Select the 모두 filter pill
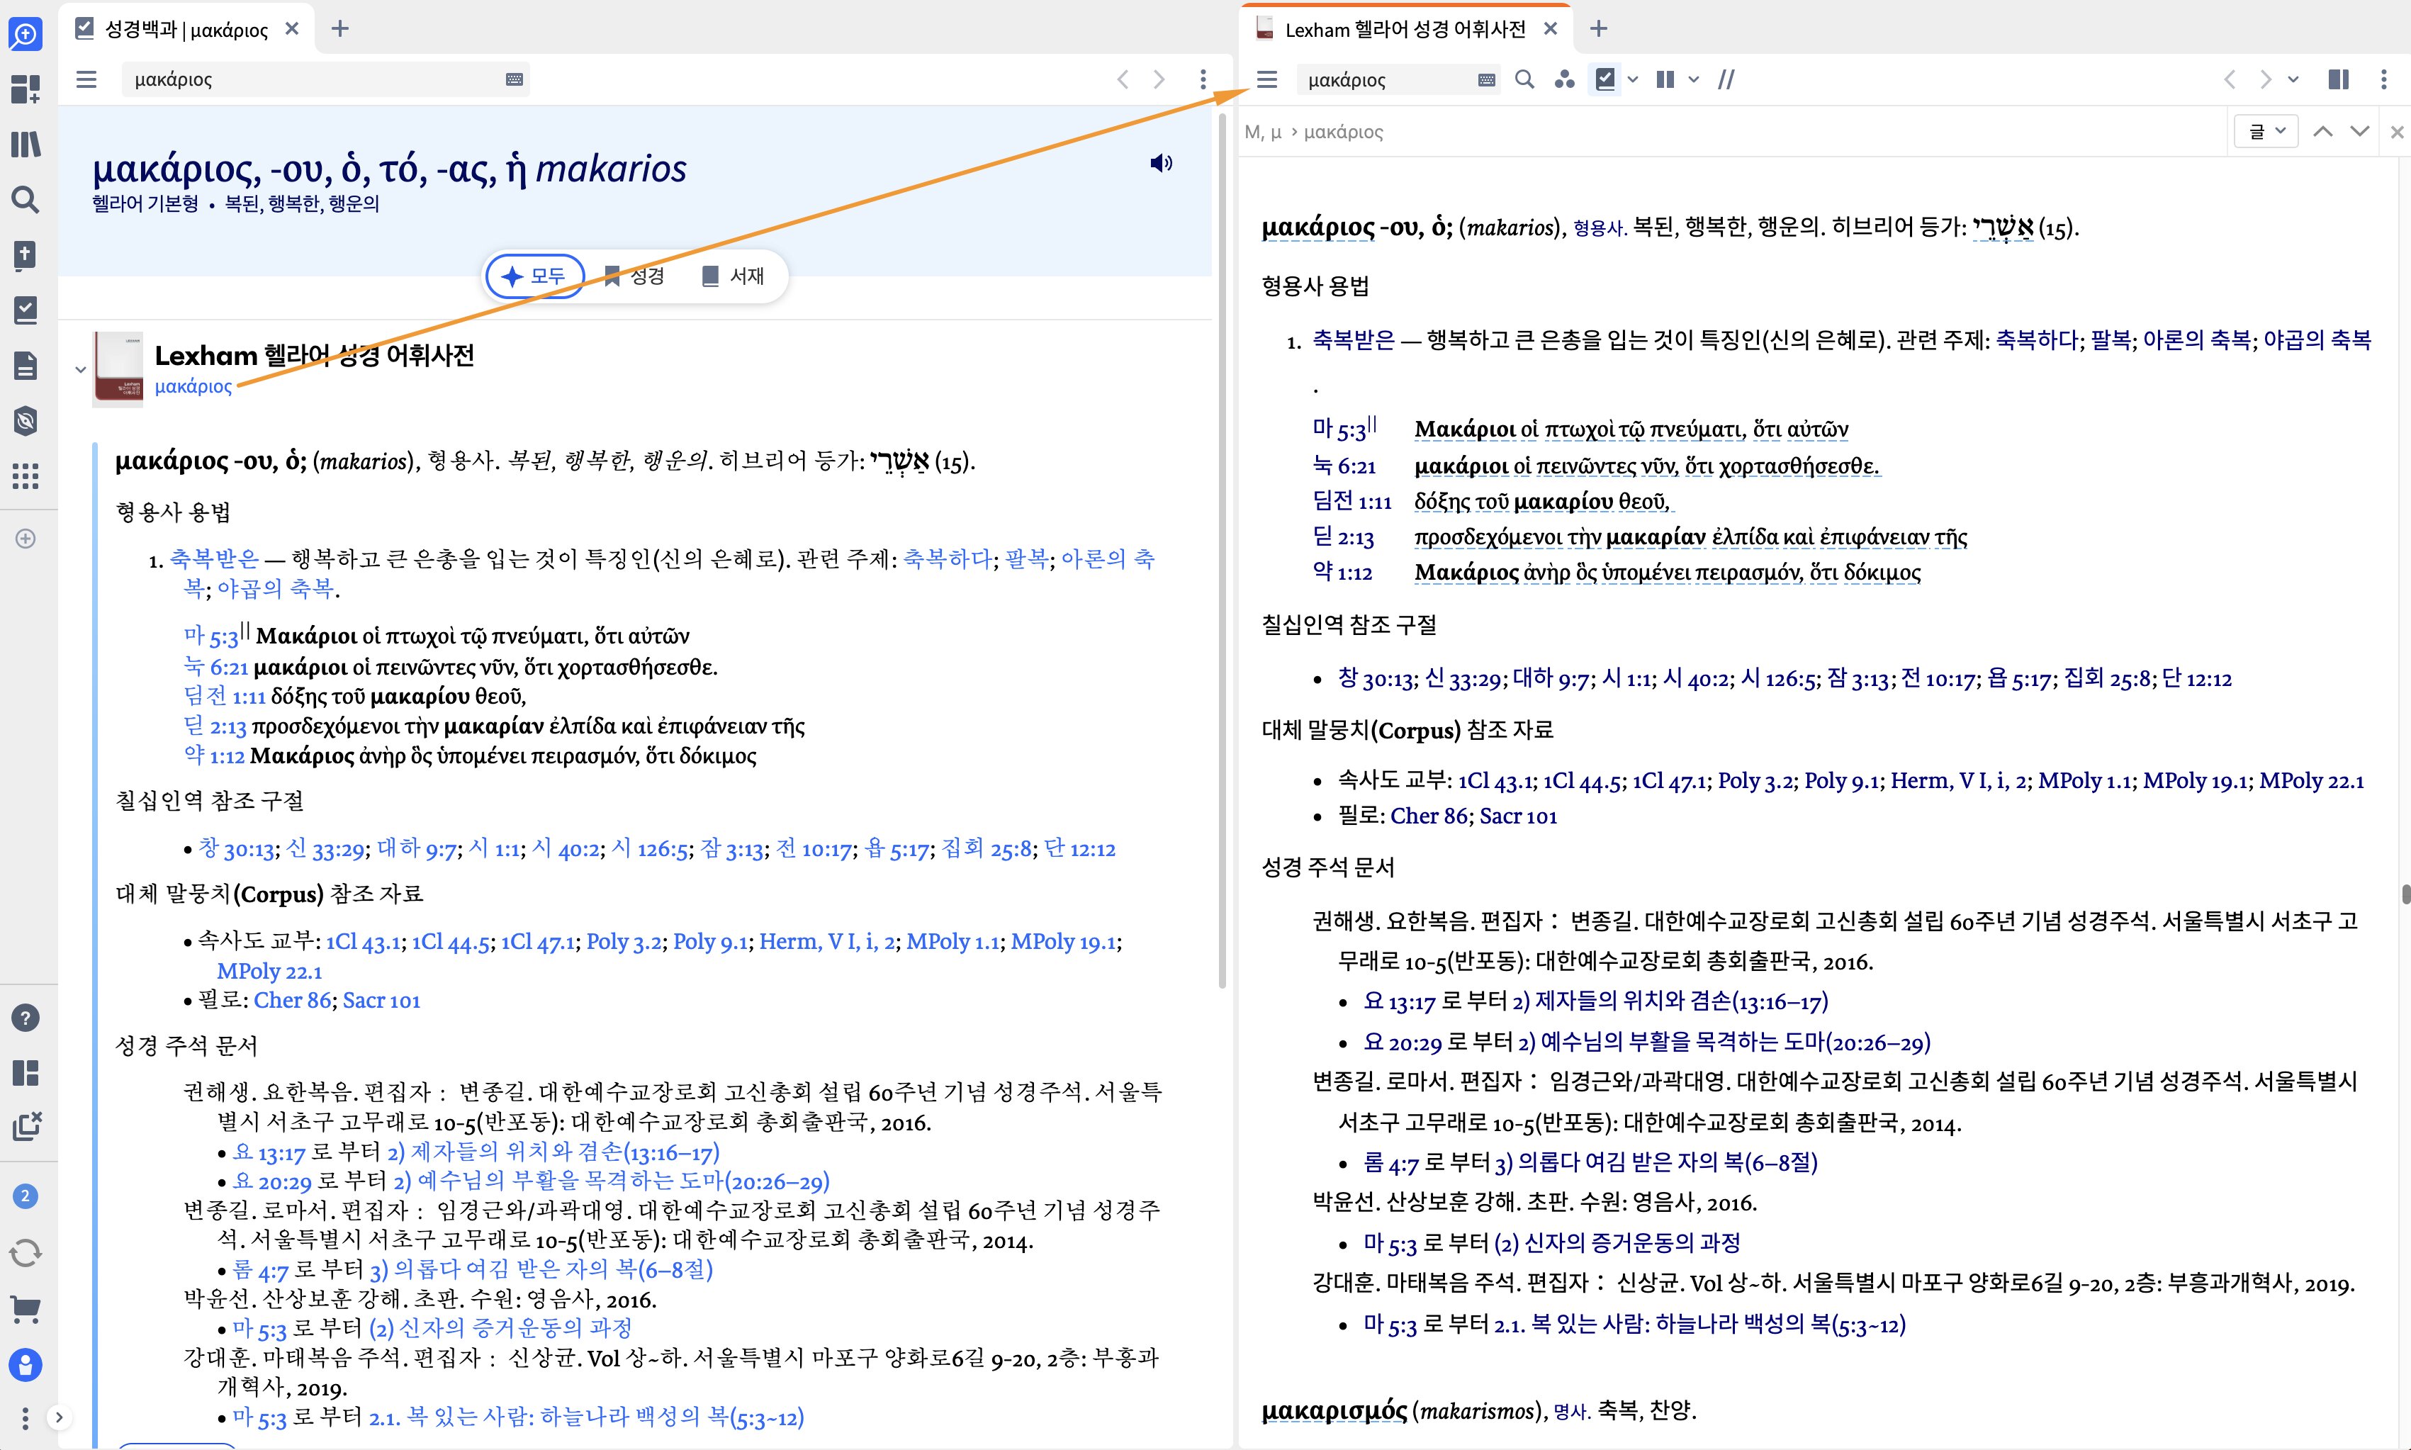The height and width of the screenshot is (1450, 2411). (534, 276)
